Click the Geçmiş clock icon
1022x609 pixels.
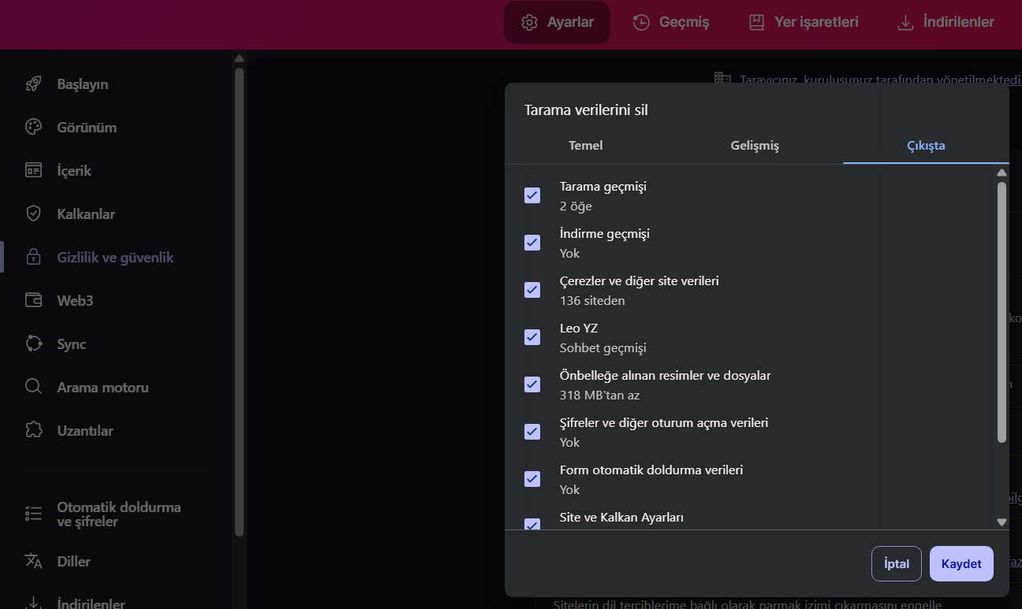(x=641, y=22)
